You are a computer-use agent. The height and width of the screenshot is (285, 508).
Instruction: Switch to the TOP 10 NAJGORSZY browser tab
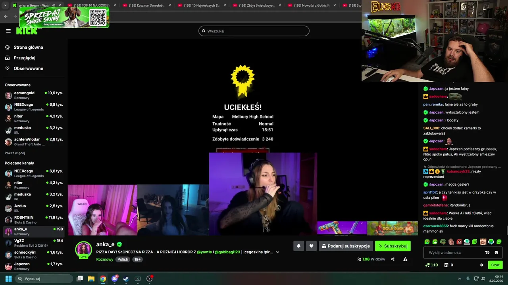click(92, 5)
